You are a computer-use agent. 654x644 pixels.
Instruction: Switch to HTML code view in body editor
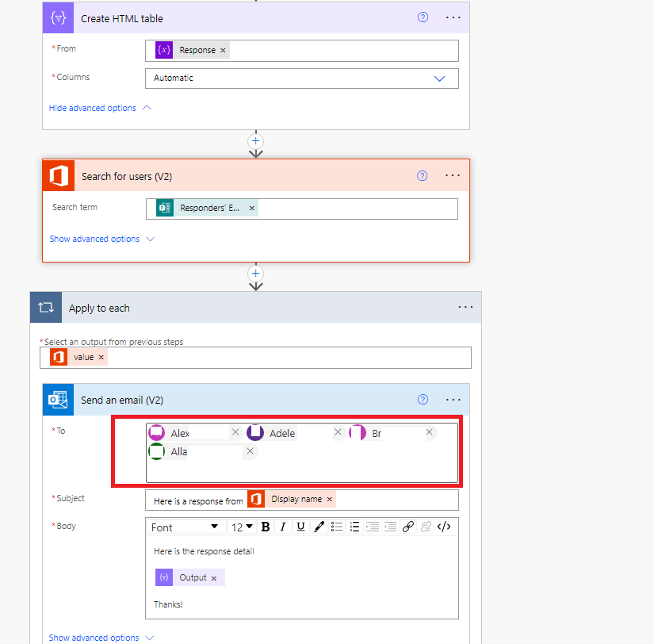click(444, 526)
